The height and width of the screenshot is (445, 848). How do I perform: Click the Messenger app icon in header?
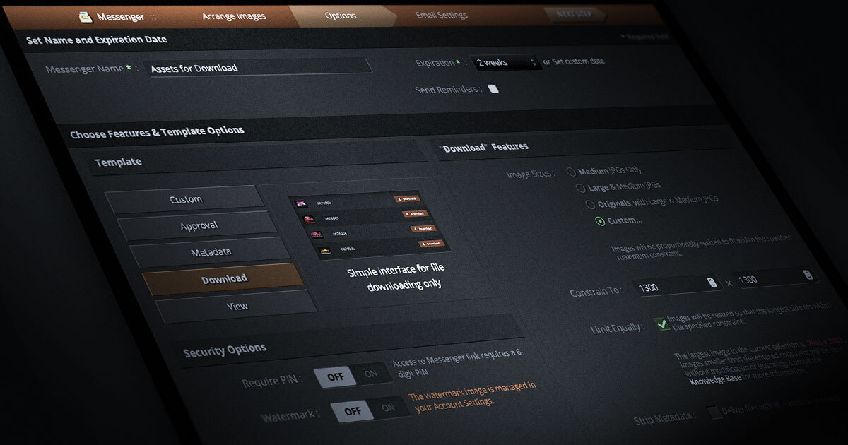pos(86,17)
